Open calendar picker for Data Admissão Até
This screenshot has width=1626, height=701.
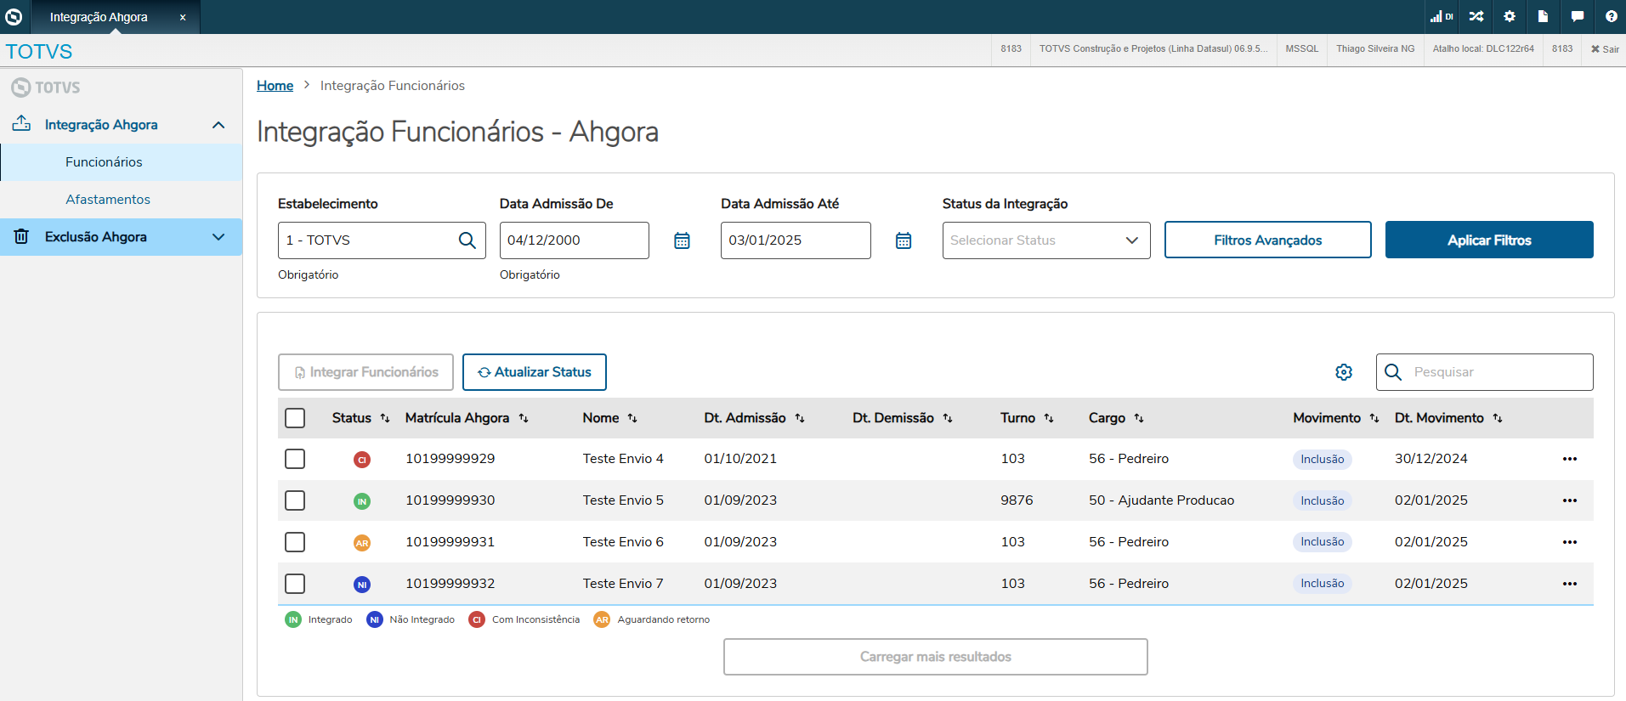904,240
